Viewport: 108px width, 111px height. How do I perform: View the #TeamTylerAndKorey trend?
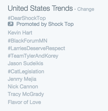tap(33, 56)
